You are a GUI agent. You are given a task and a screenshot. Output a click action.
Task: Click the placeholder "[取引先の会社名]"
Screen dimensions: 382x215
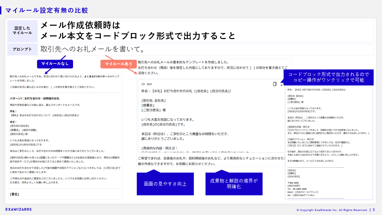click(19, 126)
